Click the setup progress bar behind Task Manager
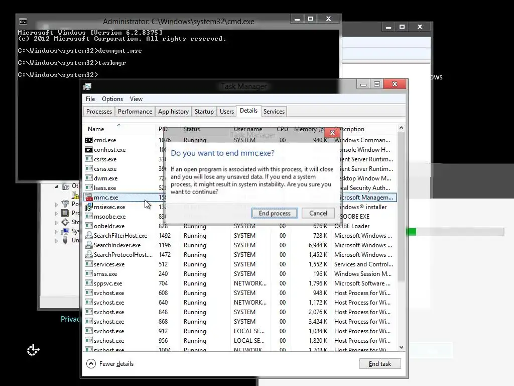This screenshot has width=514, height=386. pos(455,232)
